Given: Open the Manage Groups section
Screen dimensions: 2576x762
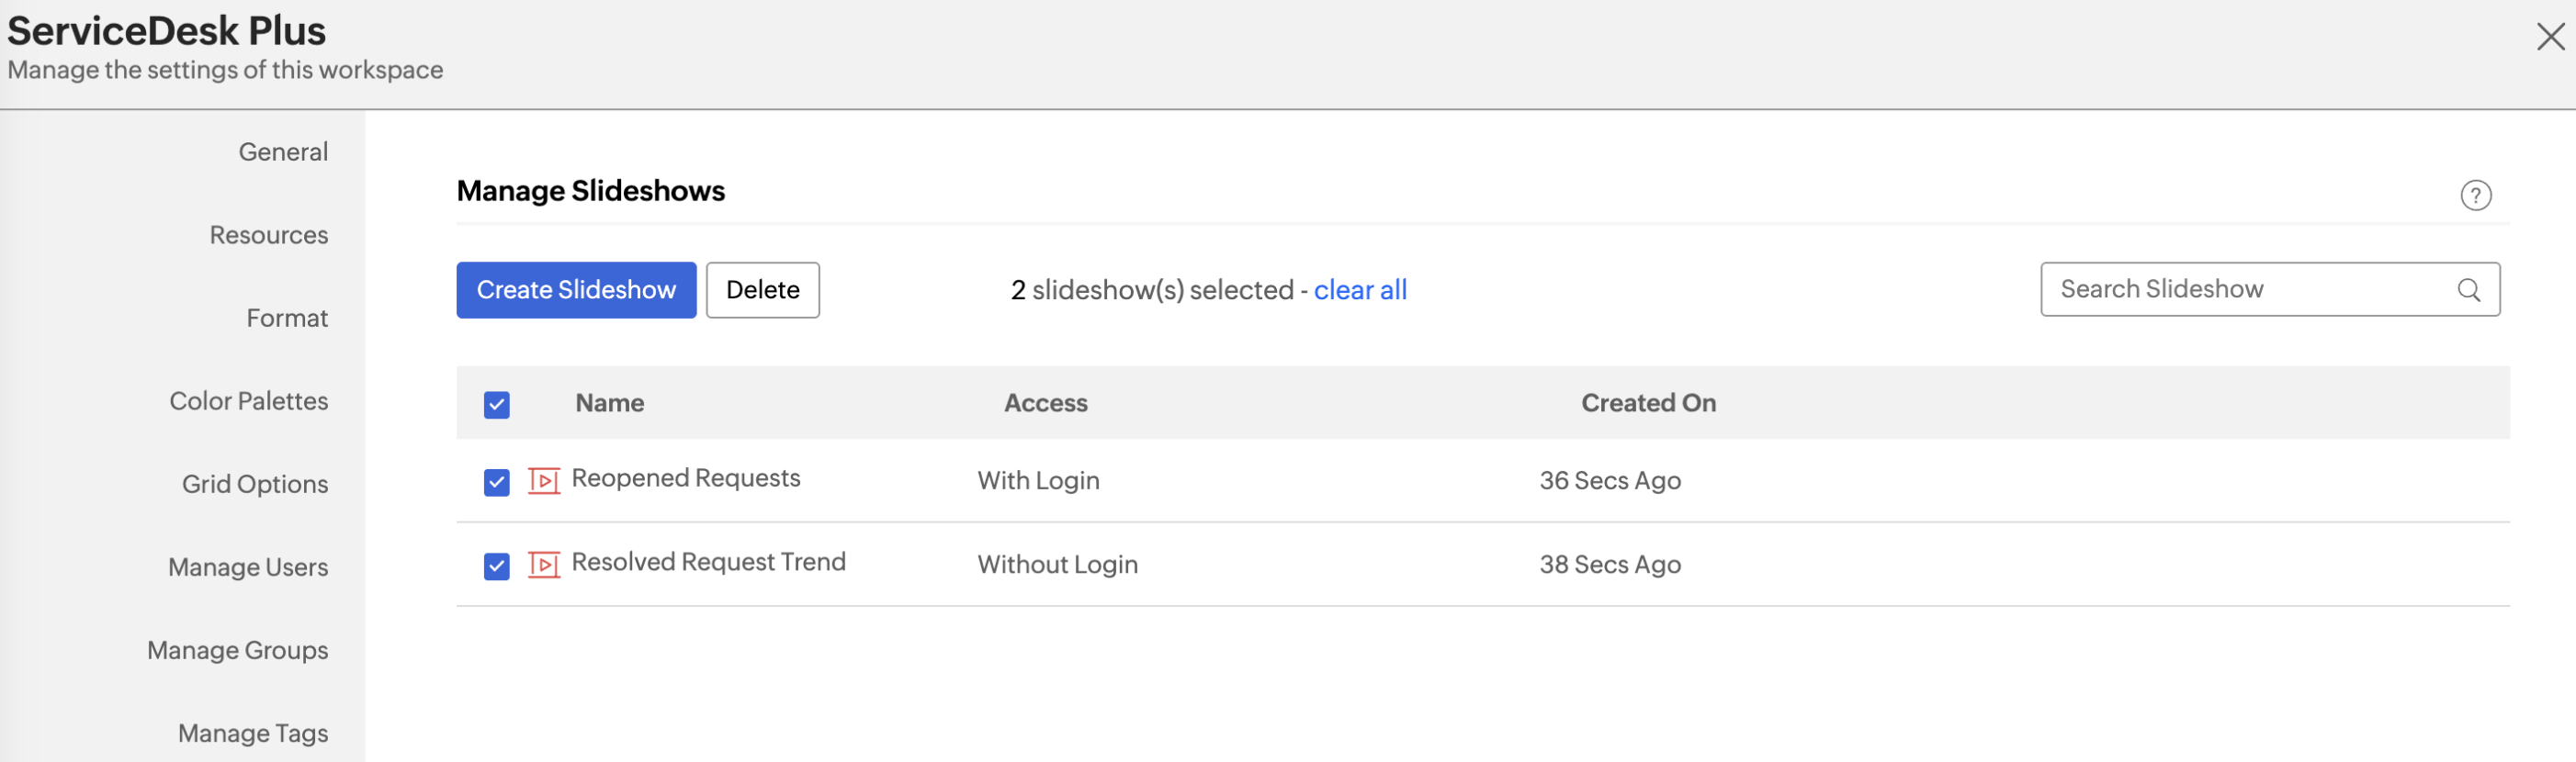Looking at the screenshot, I should pyautogui.click(x=238, y=649).
